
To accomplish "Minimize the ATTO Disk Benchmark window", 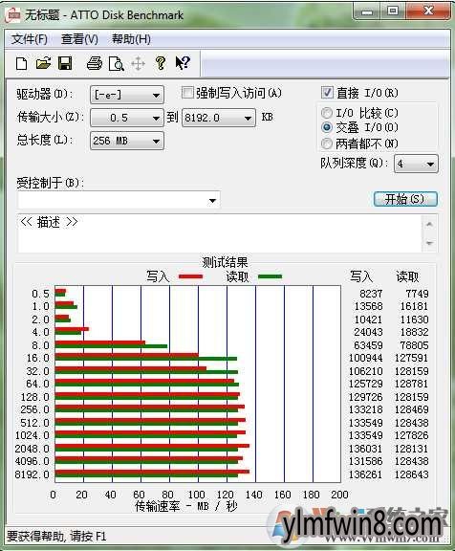I will [366, 12].
